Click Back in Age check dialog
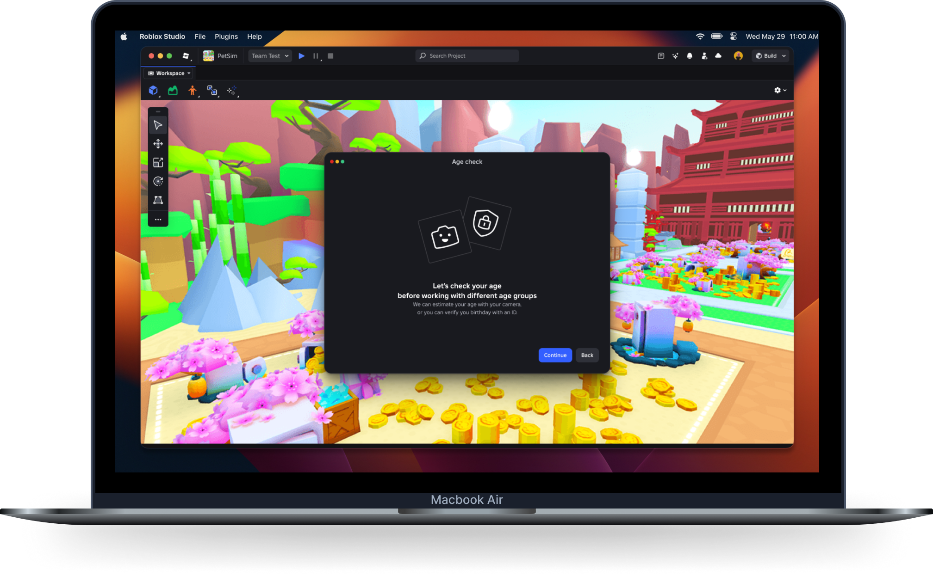The width and height of the screenshot is (933, 576). (587, 355)
